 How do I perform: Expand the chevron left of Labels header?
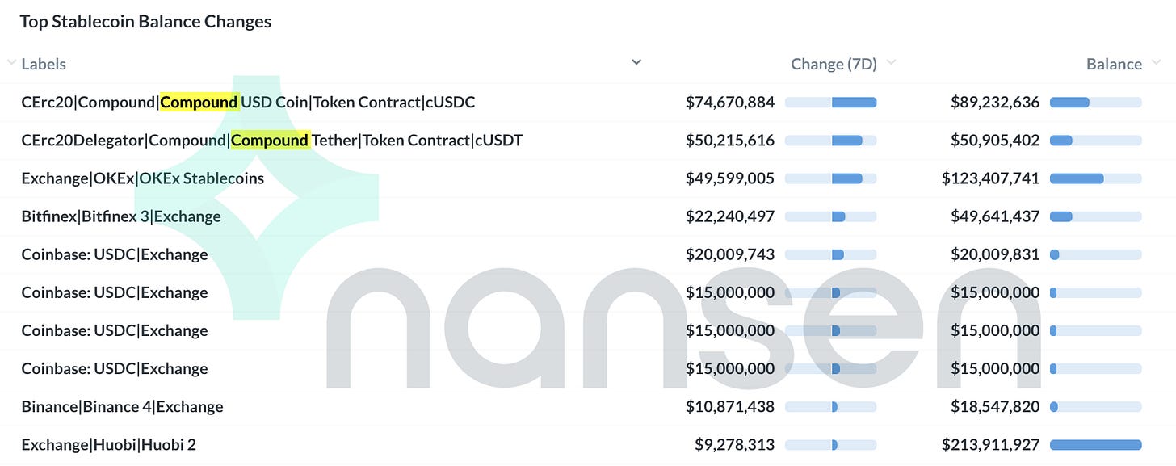point(11,63)
